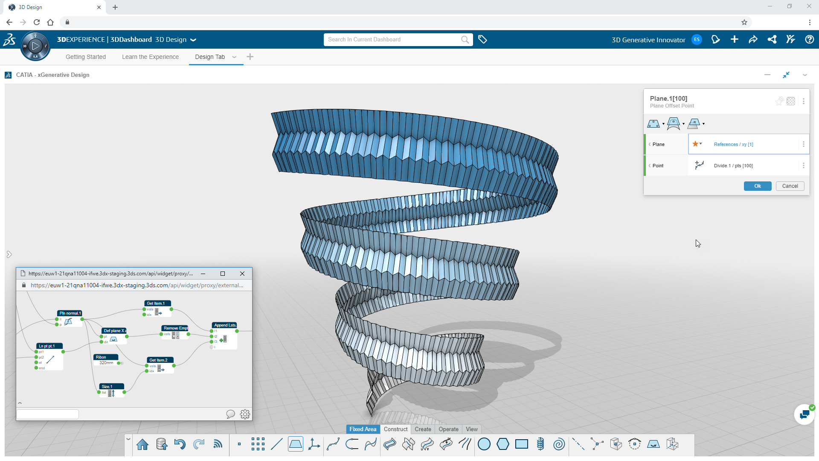
Task: Select the point grid pattern tool
Action: tap(258, 444)
